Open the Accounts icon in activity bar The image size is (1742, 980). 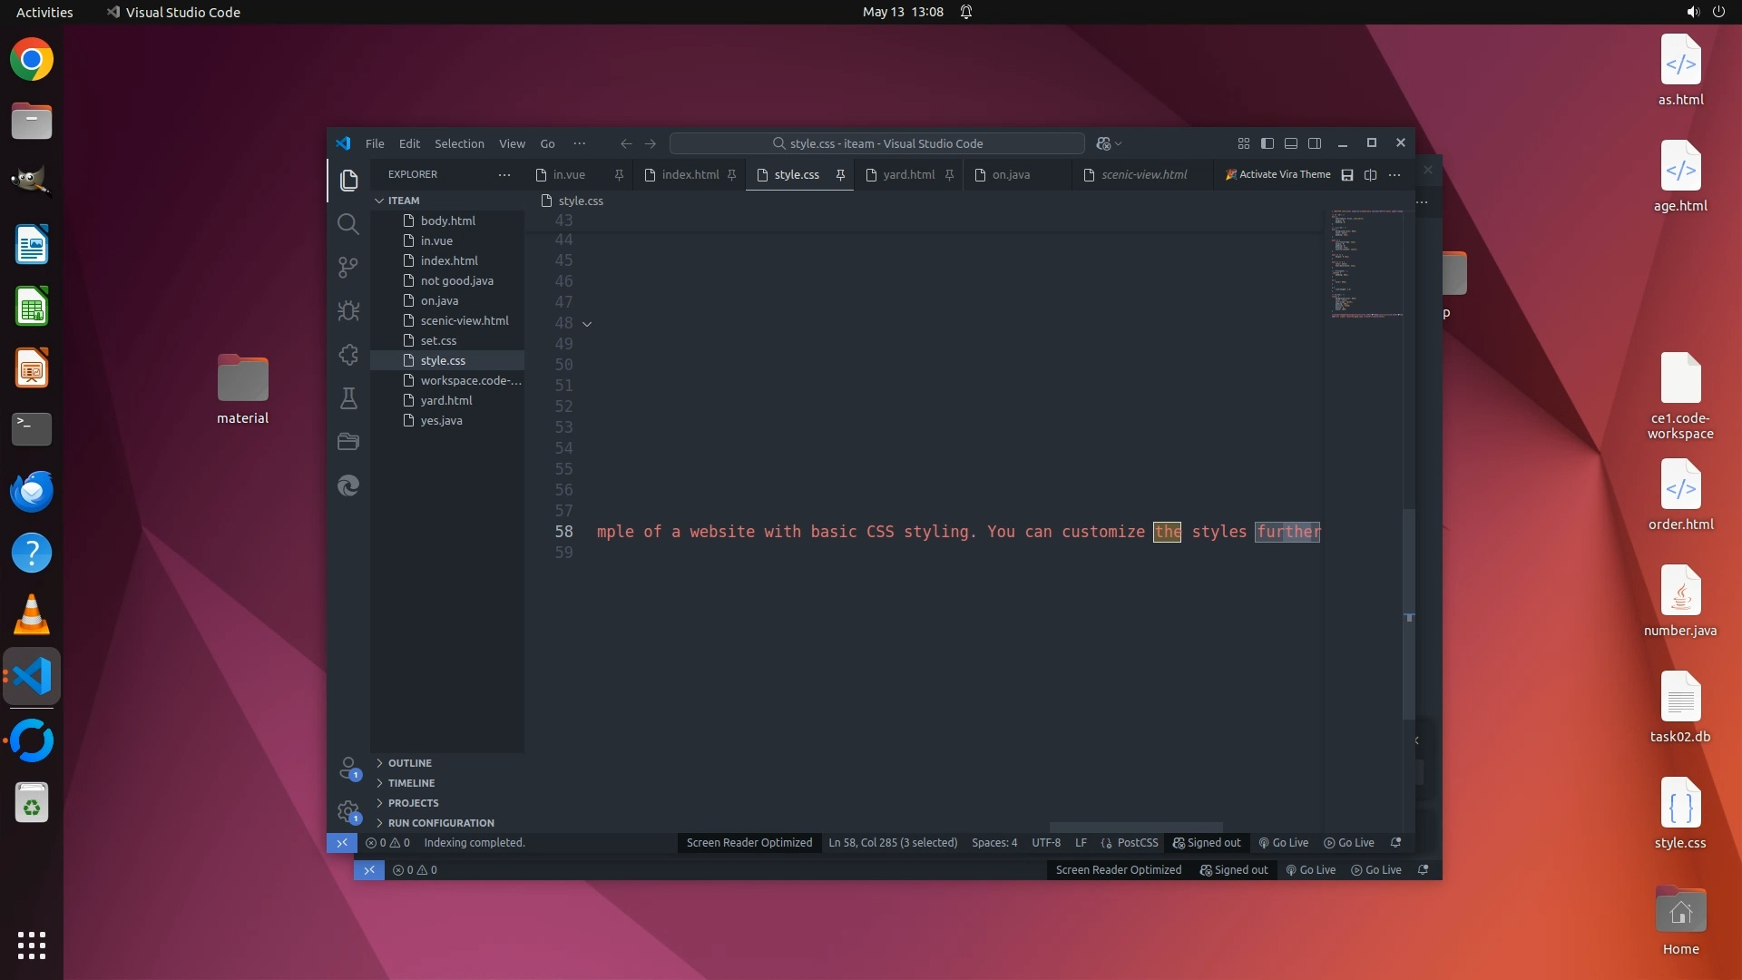point(347,768)
